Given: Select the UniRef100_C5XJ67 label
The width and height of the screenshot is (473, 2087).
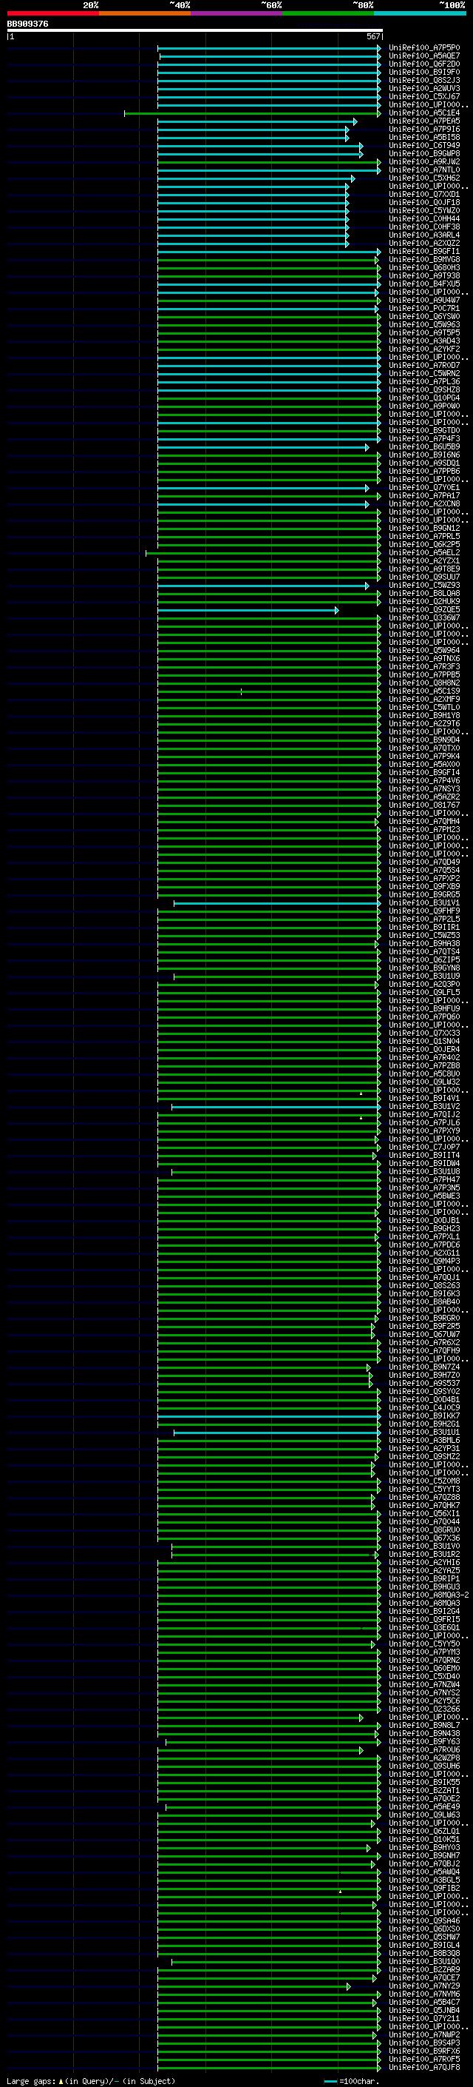Looking at the screenshot, I should click(x=423, y=97).
